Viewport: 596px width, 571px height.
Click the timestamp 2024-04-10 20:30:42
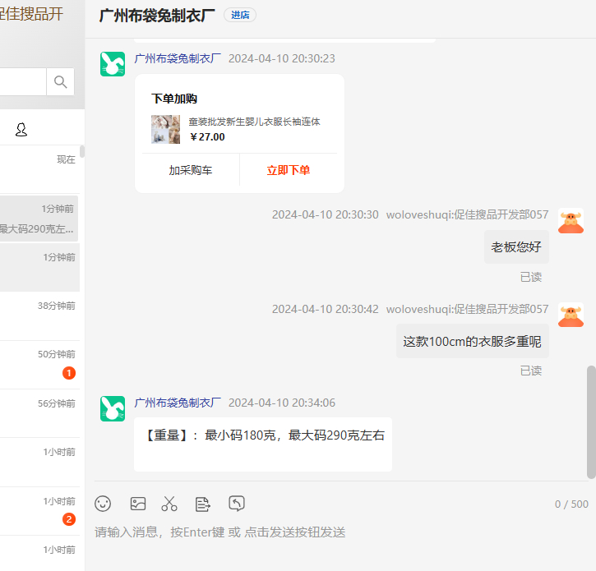coord(325,309)
